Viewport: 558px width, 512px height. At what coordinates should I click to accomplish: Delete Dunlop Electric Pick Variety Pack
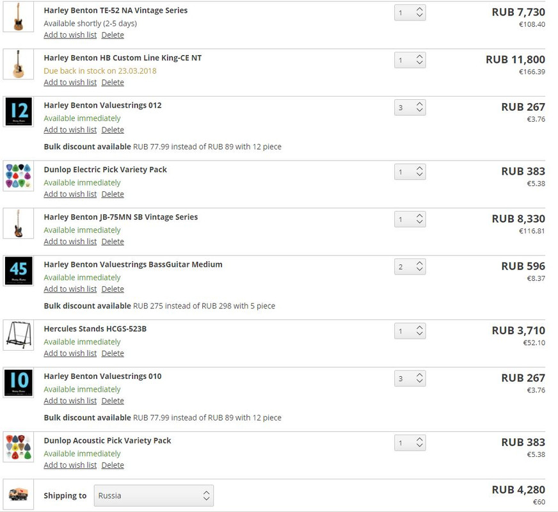coord(113,195)
